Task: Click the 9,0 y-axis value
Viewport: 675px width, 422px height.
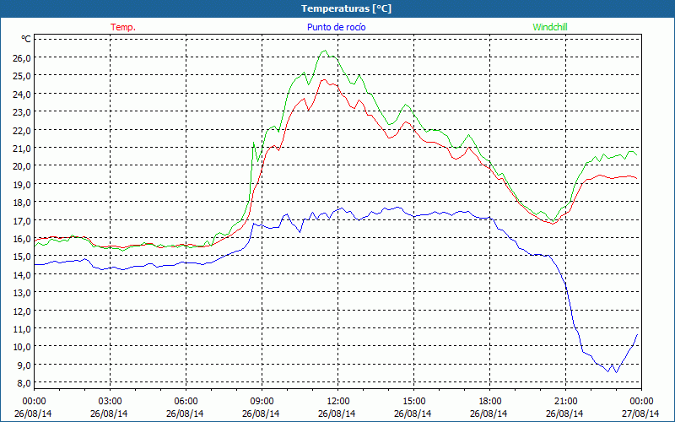Action: [x=24, y=365]
